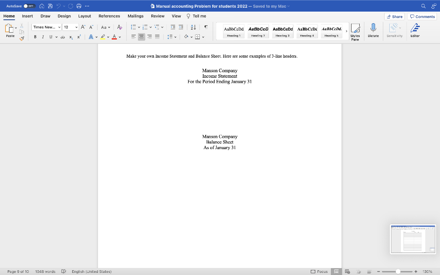Open the proofing spell-check icon in the status bar
This screenshot has height=275, width=440.
[64, 272]
